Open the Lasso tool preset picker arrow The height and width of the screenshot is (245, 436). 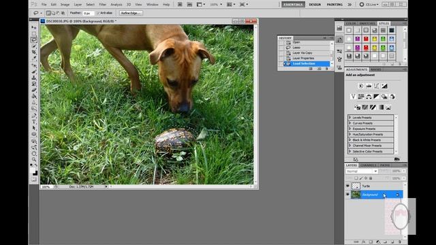point(41,13)
